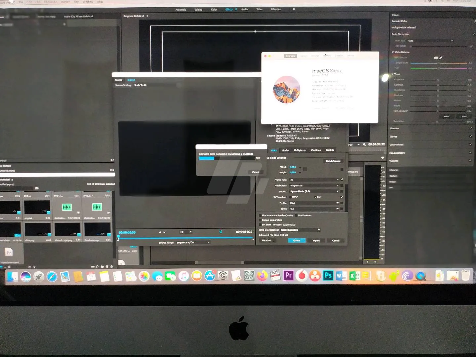The image size is (476, 357).
Task: Cancel the export settings dialog
Action: click(x=336, y=240)
